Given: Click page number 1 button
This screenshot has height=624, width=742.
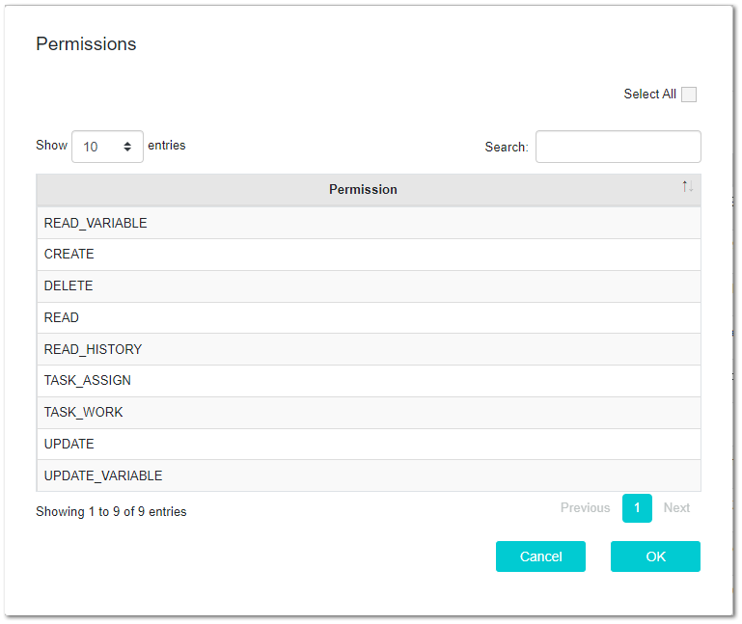Looking at the screenshot, I should (637, 508).
